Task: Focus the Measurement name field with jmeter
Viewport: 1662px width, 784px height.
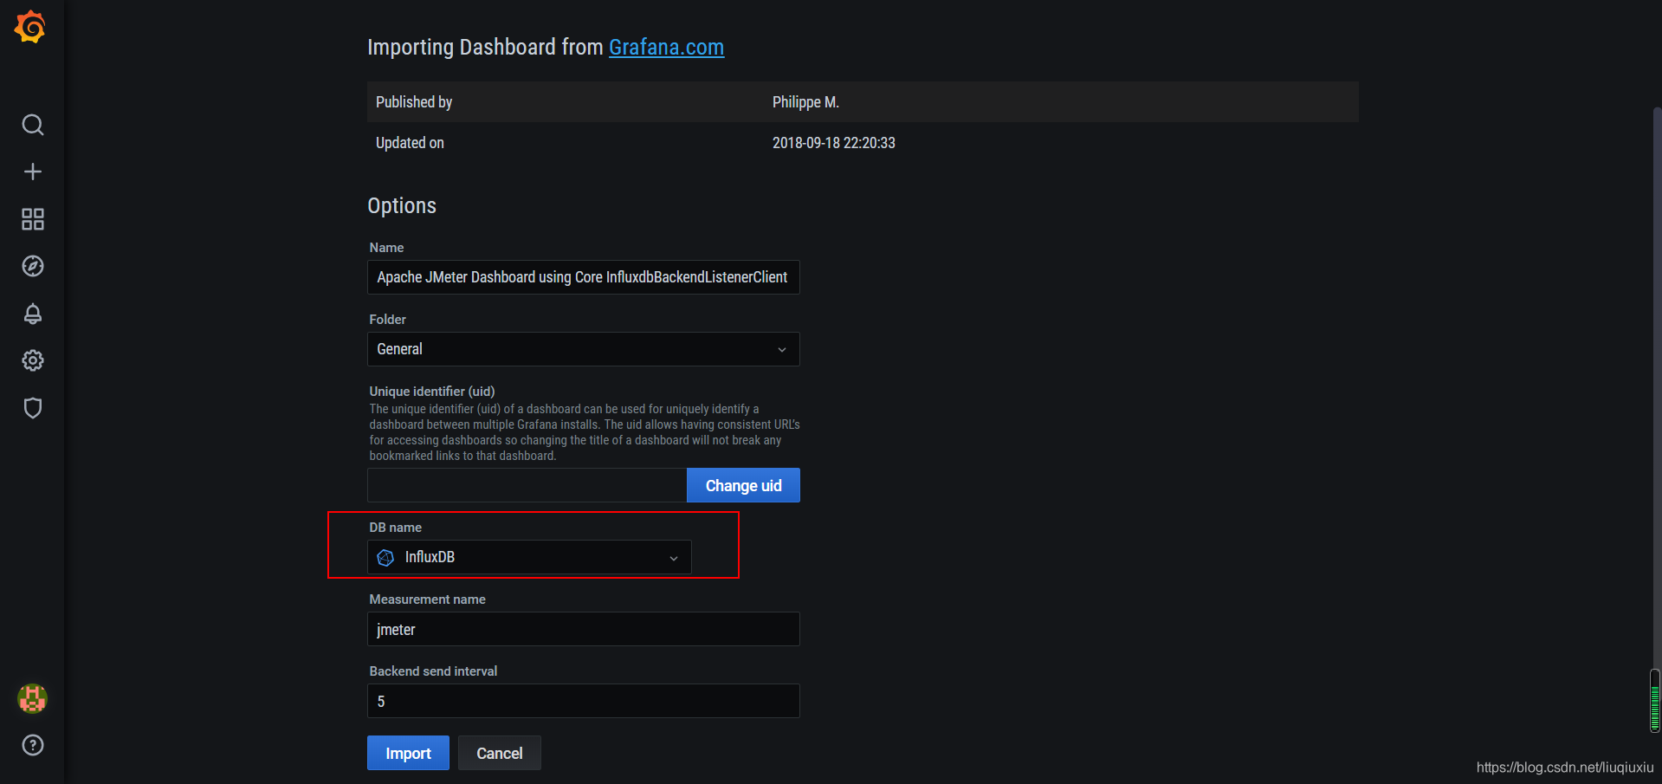Action: point(583,629)
